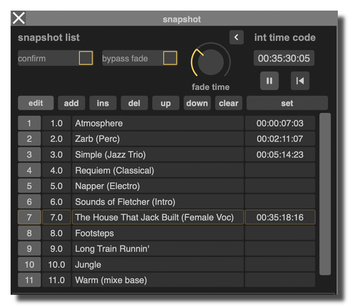Recall snapshot number 7 button
This screenshot has width=349, height=306.
[29, 217]
